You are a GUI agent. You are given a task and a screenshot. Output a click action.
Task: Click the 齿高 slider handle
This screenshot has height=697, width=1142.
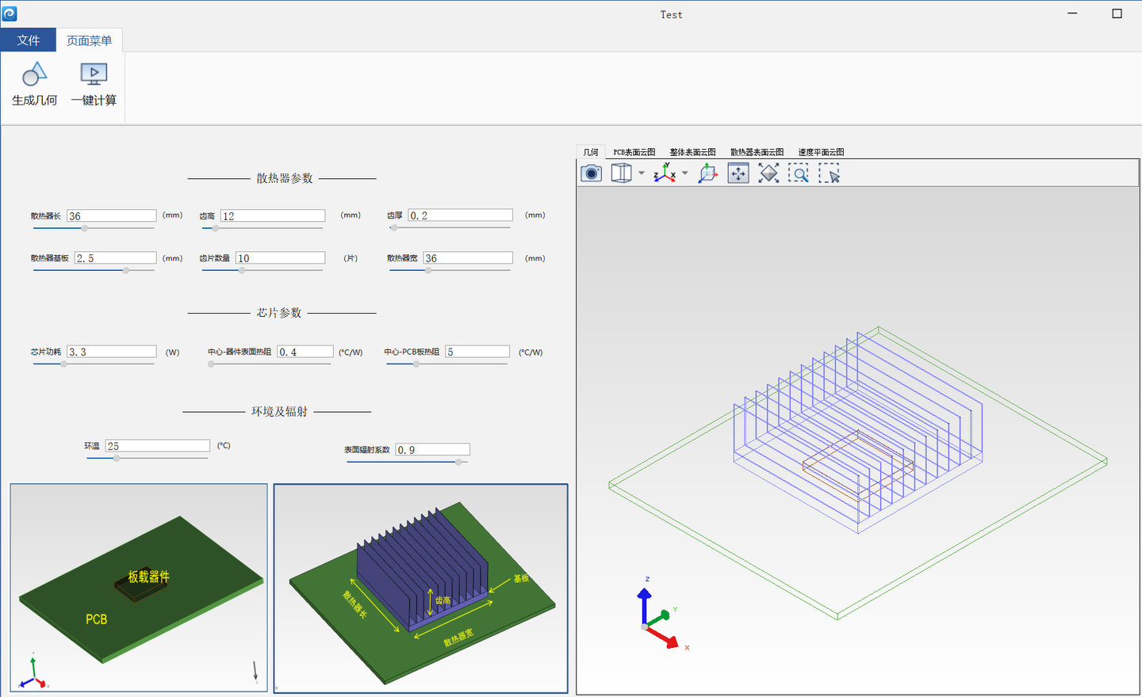[216, 228]
